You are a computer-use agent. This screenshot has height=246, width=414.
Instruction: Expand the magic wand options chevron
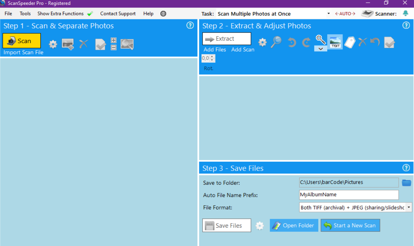[321, 49]
